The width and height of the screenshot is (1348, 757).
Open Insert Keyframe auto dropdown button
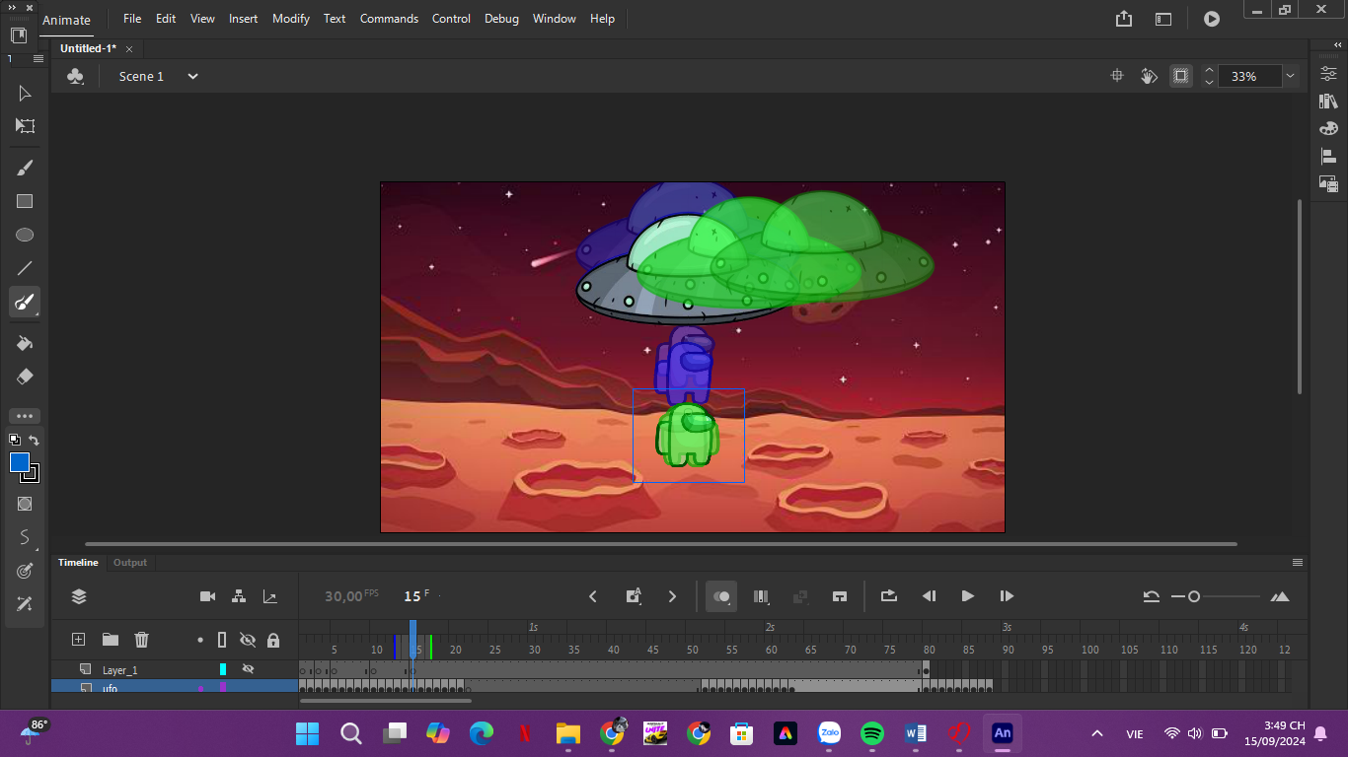coord(635,596)
